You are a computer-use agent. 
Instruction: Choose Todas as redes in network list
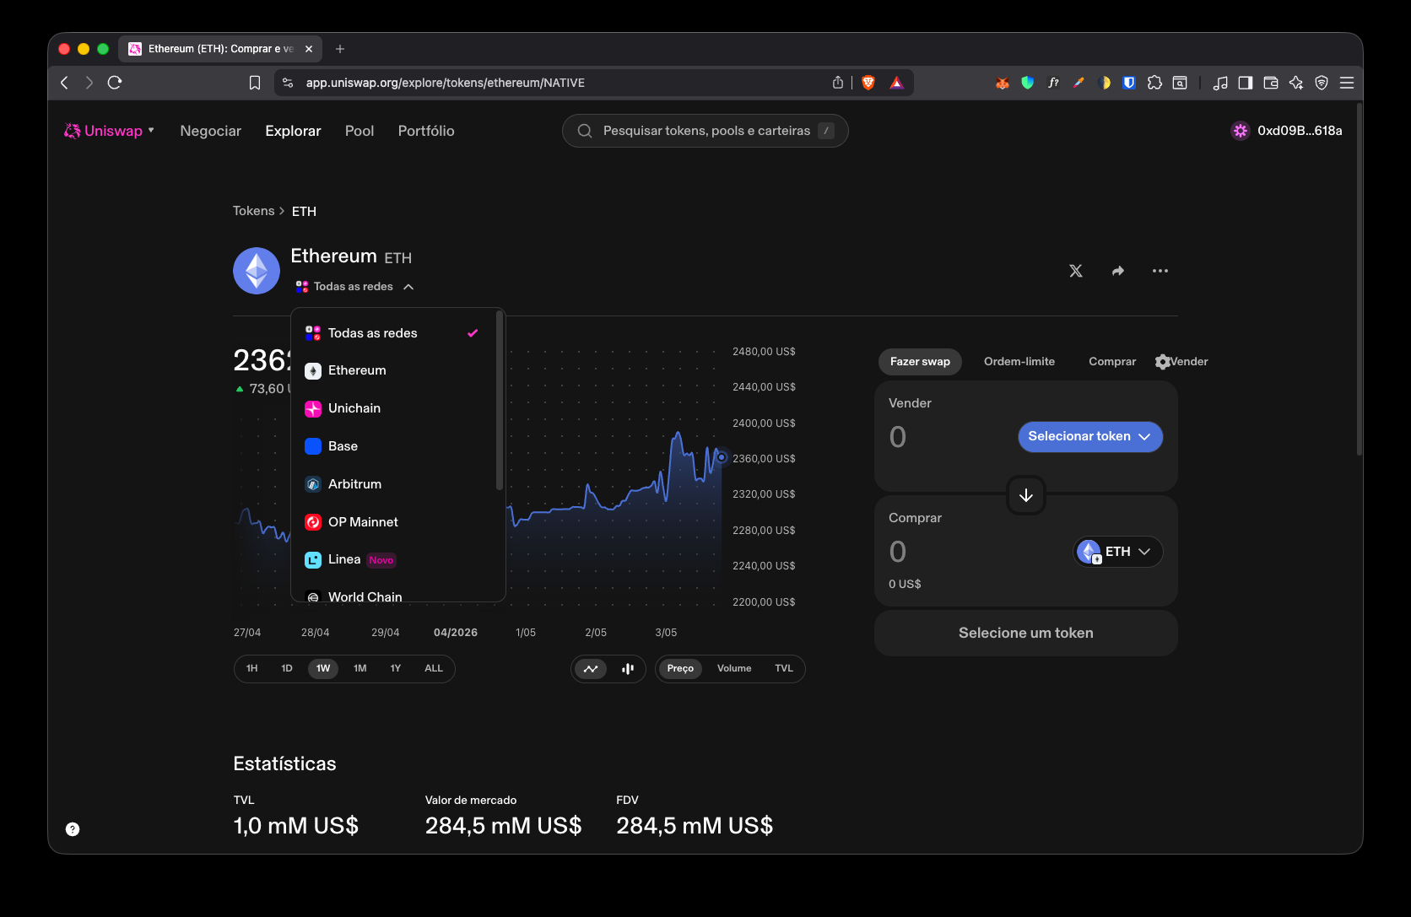coord(394,333)
